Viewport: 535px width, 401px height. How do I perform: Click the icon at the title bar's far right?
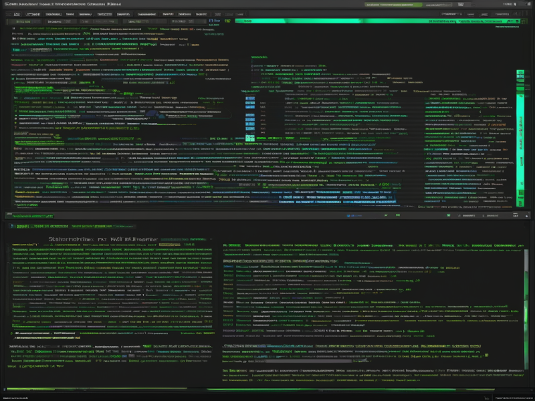pyautogui.click(x=527, y=5)
